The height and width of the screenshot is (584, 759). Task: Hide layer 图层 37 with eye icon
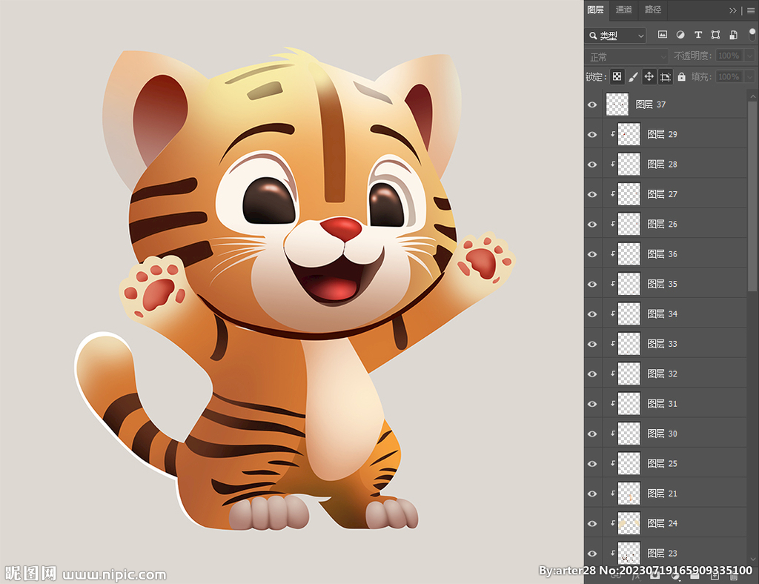coord(592,105)
